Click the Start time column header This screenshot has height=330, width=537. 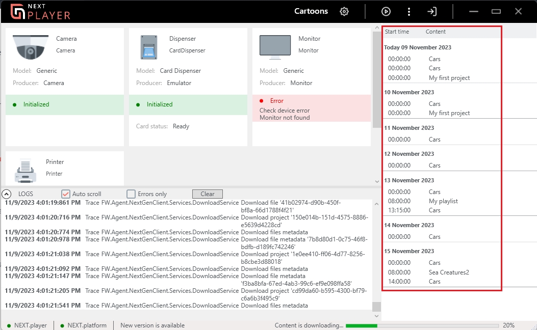pos(397,32)
